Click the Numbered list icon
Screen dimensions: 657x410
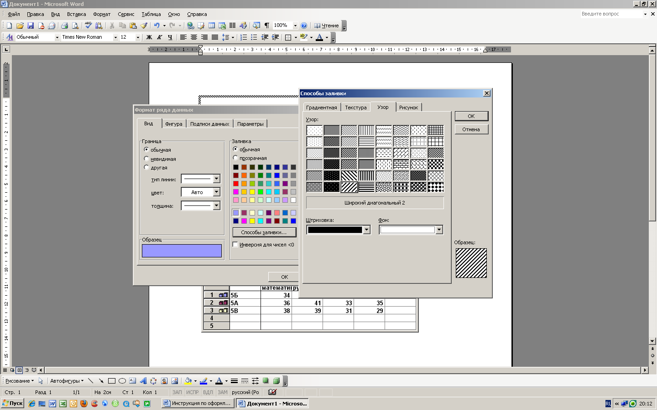244,37
